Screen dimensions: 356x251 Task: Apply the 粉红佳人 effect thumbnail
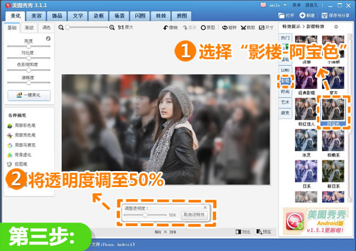pos(306,109)
